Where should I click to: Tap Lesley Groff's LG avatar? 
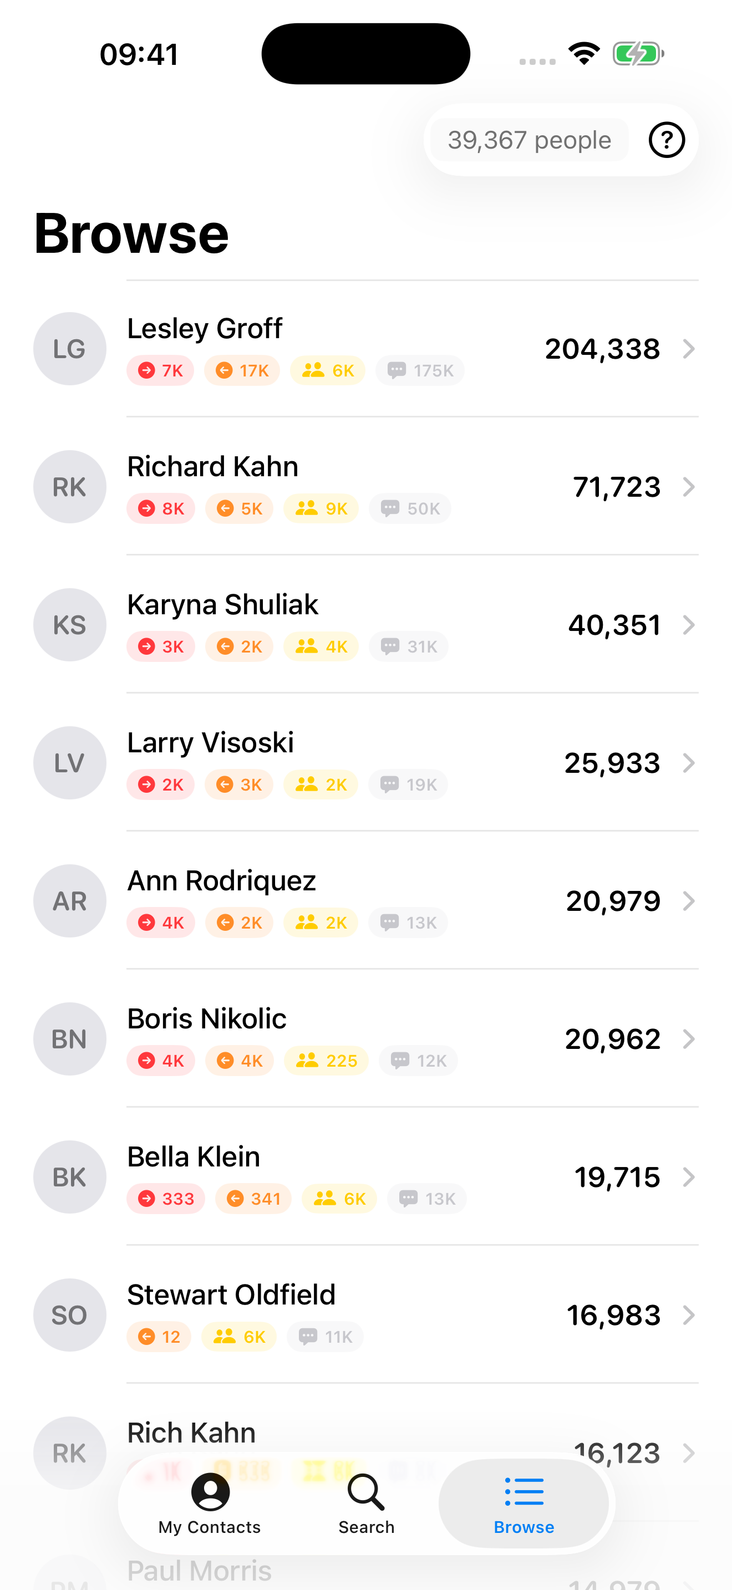(70, 349)
